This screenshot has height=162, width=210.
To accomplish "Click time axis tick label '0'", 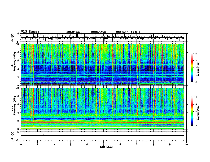I will click(21, 145).
